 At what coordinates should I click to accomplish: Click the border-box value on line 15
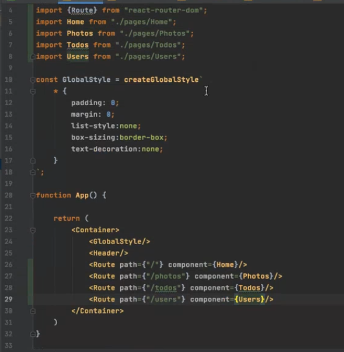[x=142, y=137]
